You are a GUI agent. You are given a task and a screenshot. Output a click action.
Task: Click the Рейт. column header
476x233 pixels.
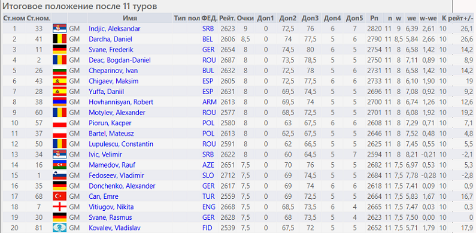[x=228, y=18]
